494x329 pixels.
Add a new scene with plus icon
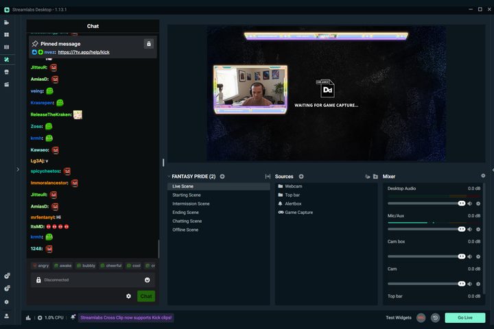[x=222, y=176]
